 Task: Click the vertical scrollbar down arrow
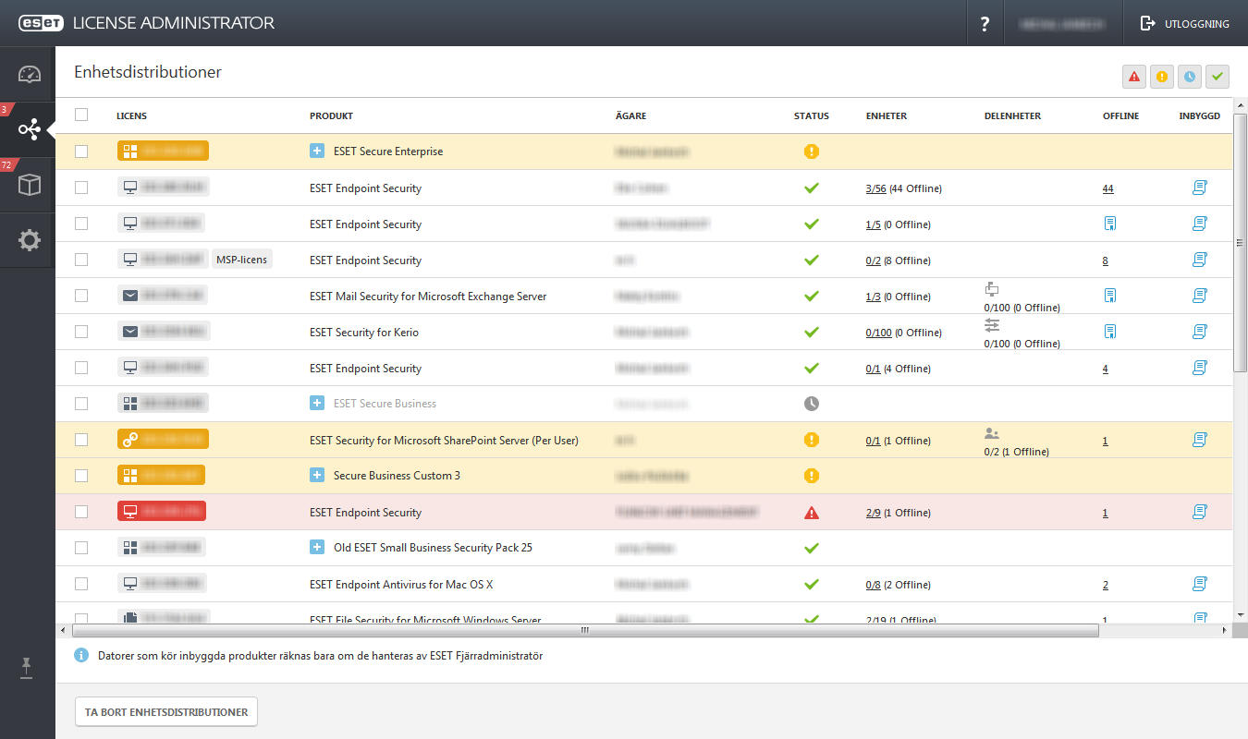[x=1241, y=613]
